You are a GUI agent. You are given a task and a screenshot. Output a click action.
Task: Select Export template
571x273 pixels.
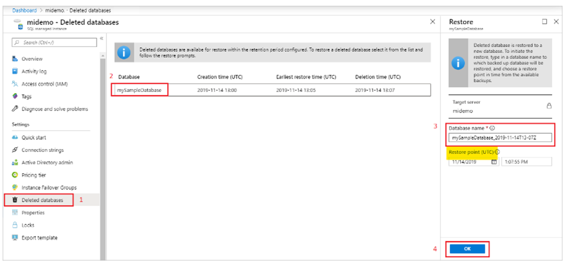coord(39,238)
